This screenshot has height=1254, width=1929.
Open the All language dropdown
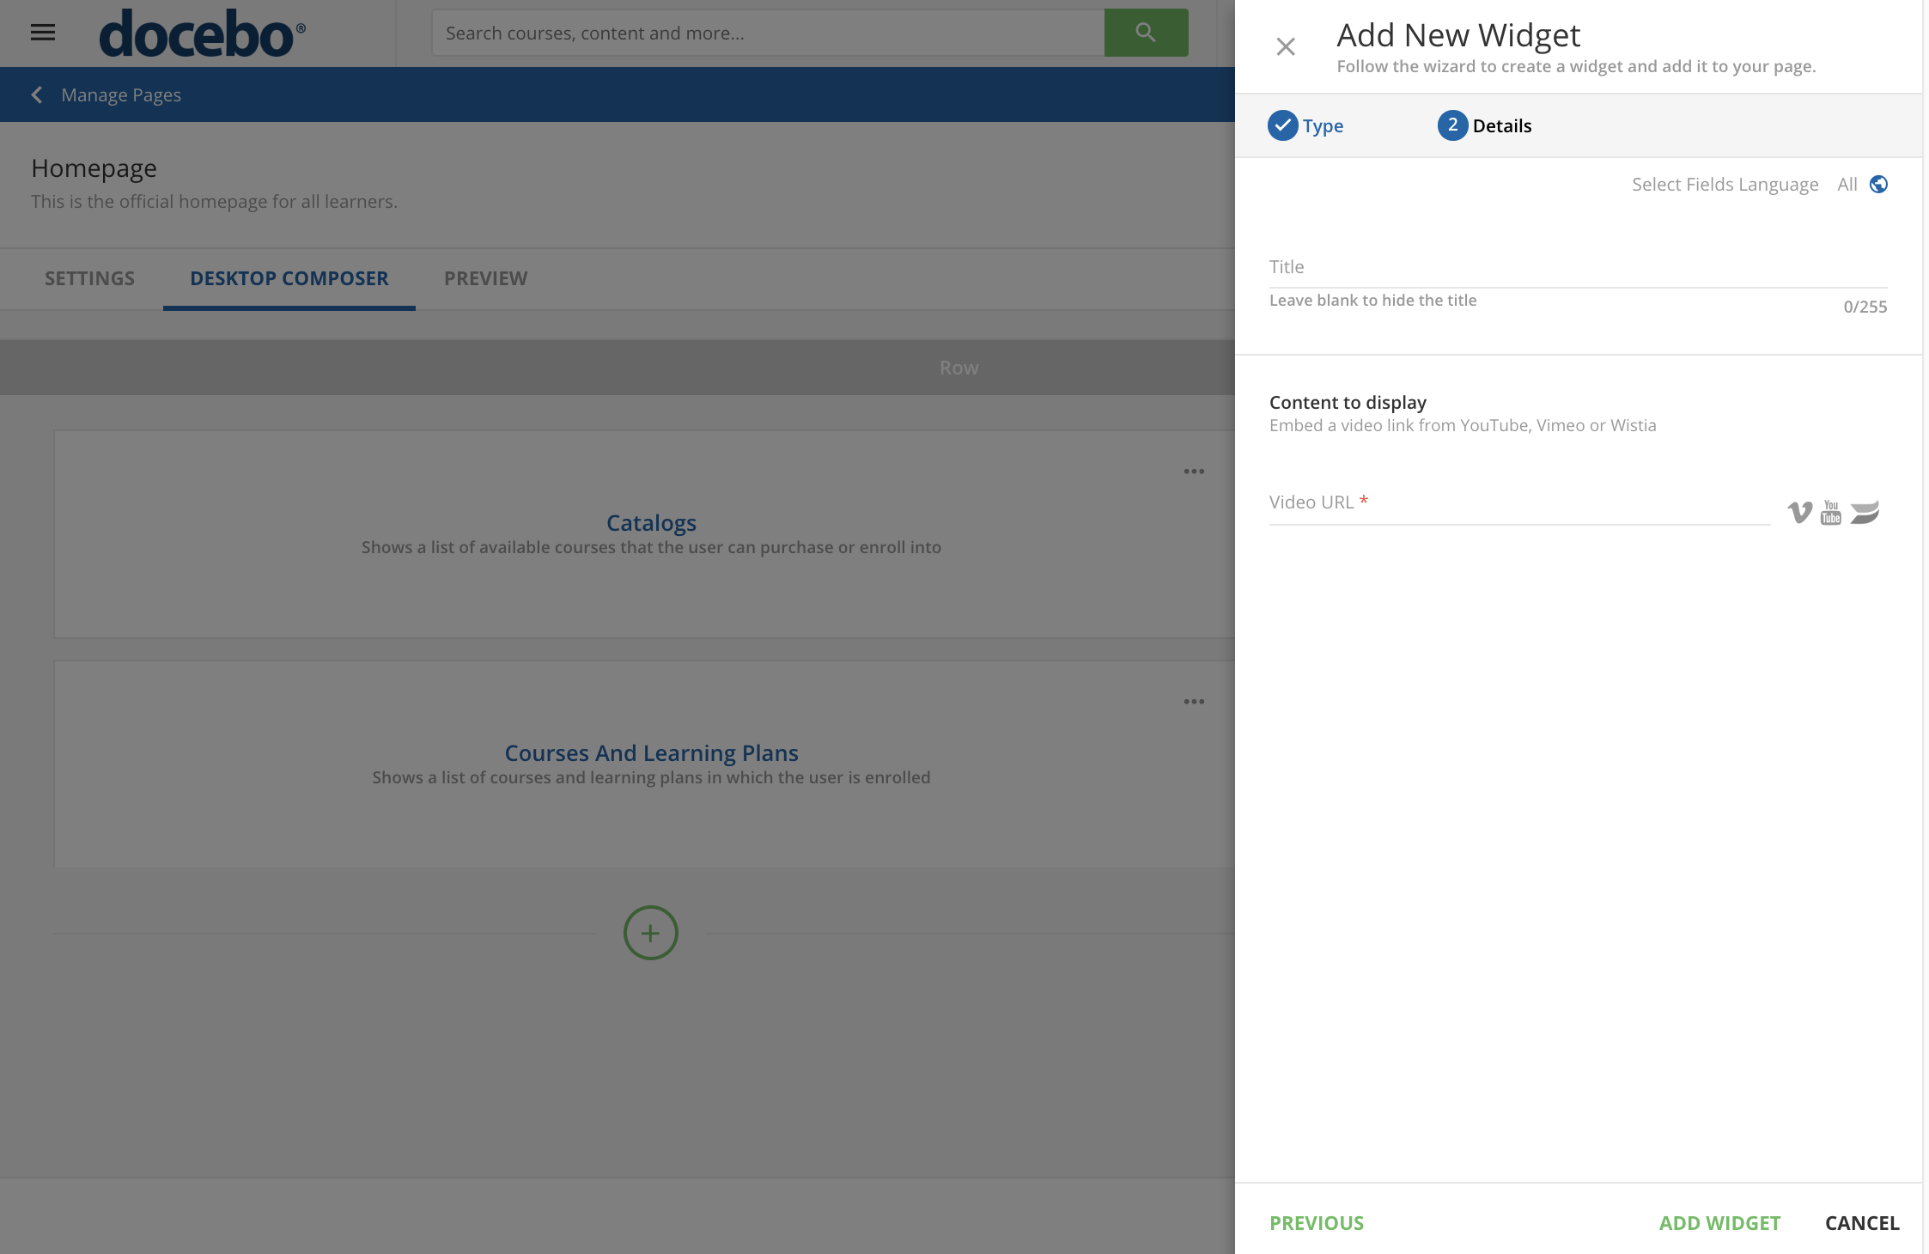pyautogui.click(x=1847, y=184)
